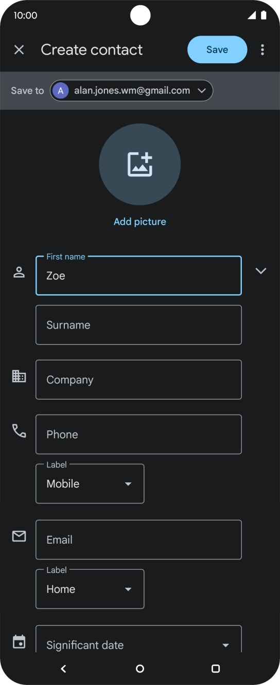Open the Mobile phone label dropdown
This screenshot has width=280, height=685.
point(90,484)
